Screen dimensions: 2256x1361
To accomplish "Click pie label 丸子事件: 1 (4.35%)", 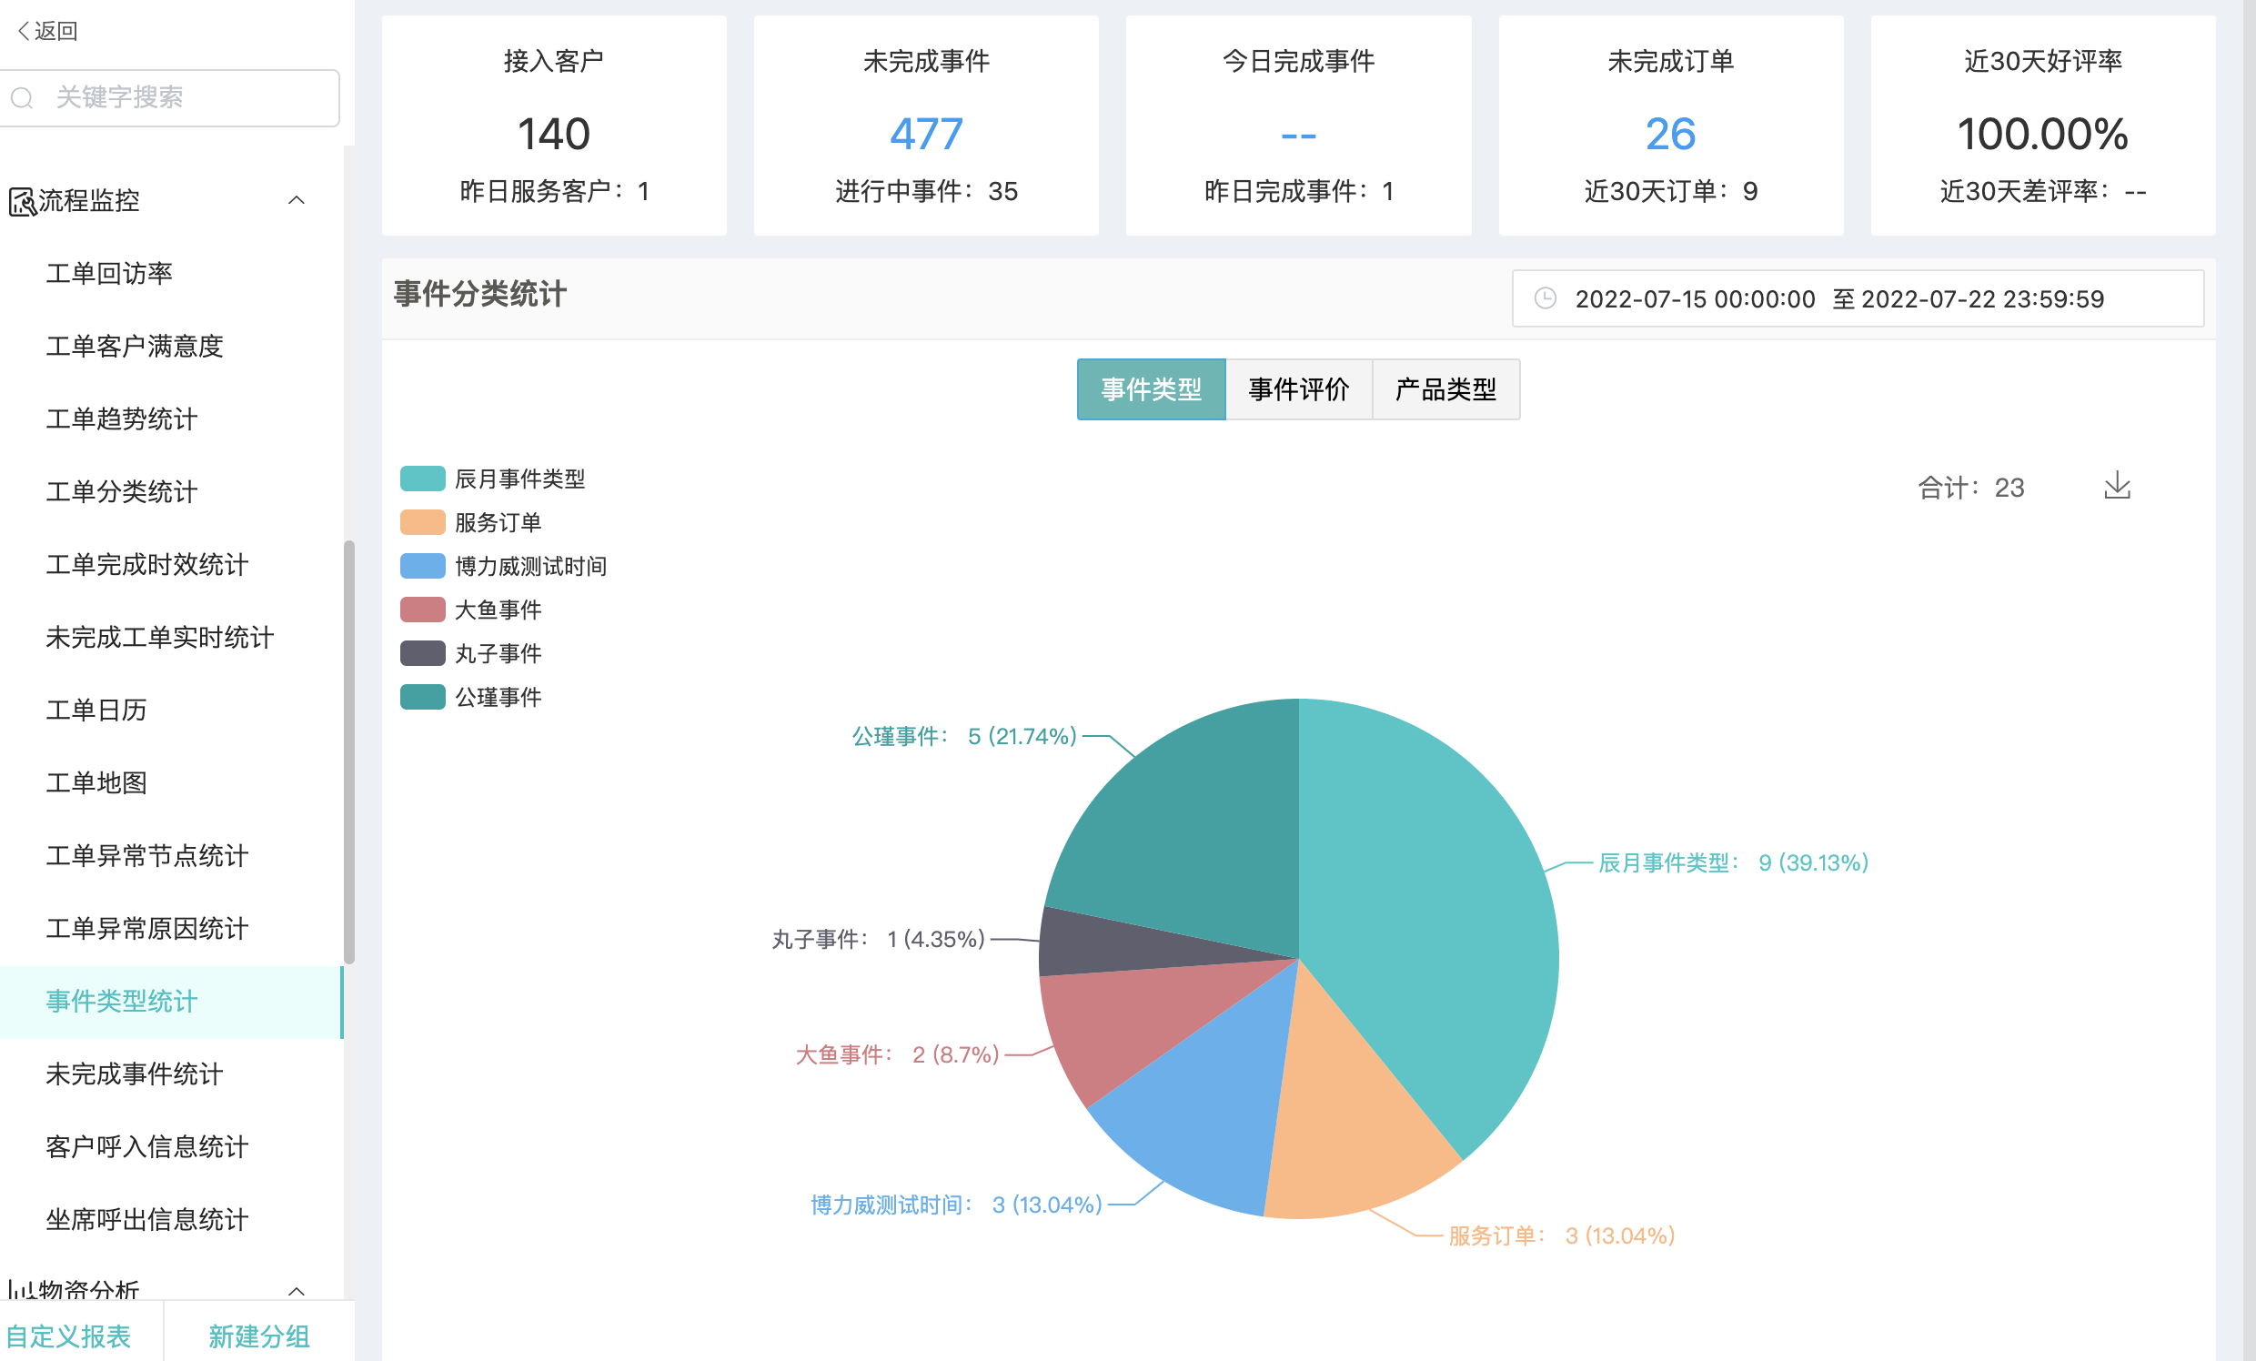I will coord(878,939).
